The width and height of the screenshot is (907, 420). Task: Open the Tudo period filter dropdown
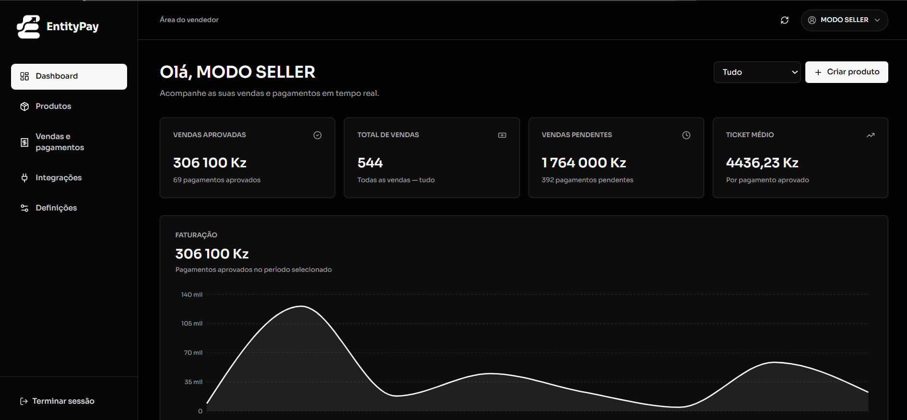(757, 72)
